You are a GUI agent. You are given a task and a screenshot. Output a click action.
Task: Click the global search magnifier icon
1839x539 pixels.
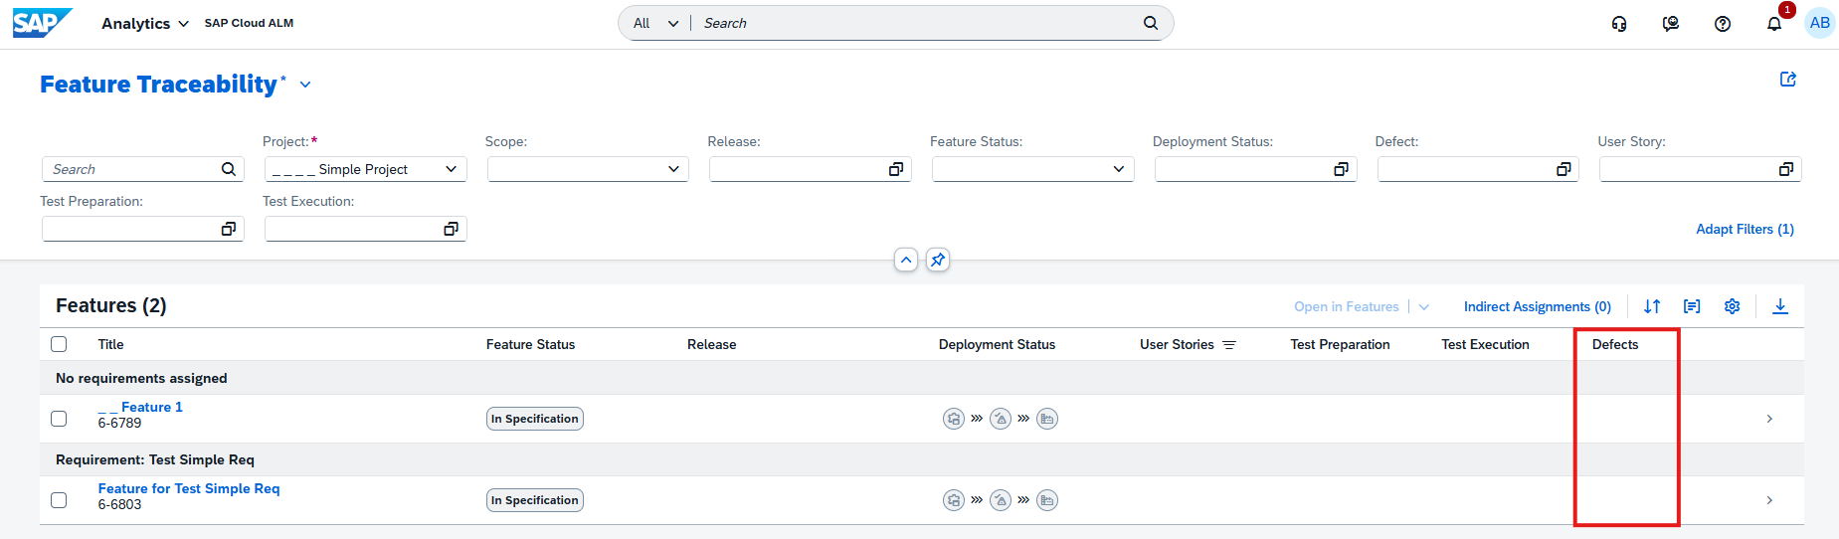(x=1151, y=23)
